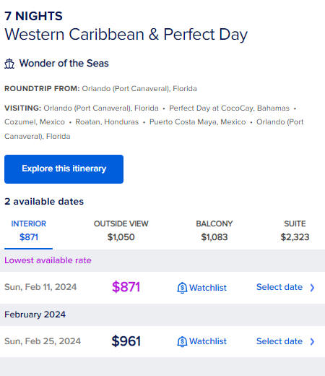Add the Feb 25 sailing to Watchlist
Viewport: 325px width, 376px height.
(x=202, y=341)
